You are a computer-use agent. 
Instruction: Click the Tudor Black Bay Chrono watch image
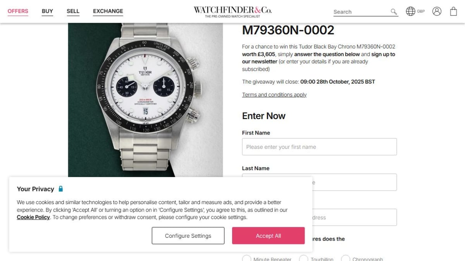(x=145, y=100)
